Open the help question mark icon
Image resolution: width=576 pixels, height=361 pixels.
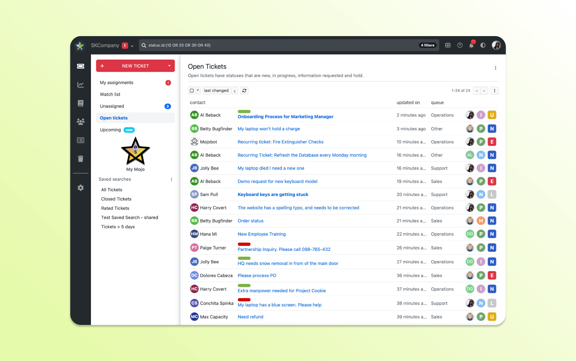coord(460,45)
